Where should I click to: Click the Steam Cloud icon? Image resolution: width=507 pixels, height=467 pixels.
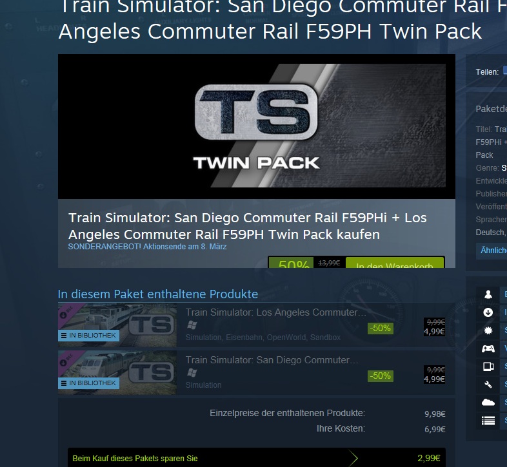(x=488, y=403)
